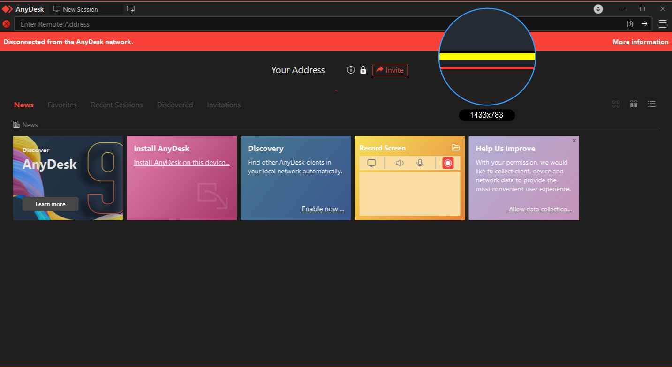Switch to large tiles view
The image size is (672, 367).
click(x=616, y=104)
